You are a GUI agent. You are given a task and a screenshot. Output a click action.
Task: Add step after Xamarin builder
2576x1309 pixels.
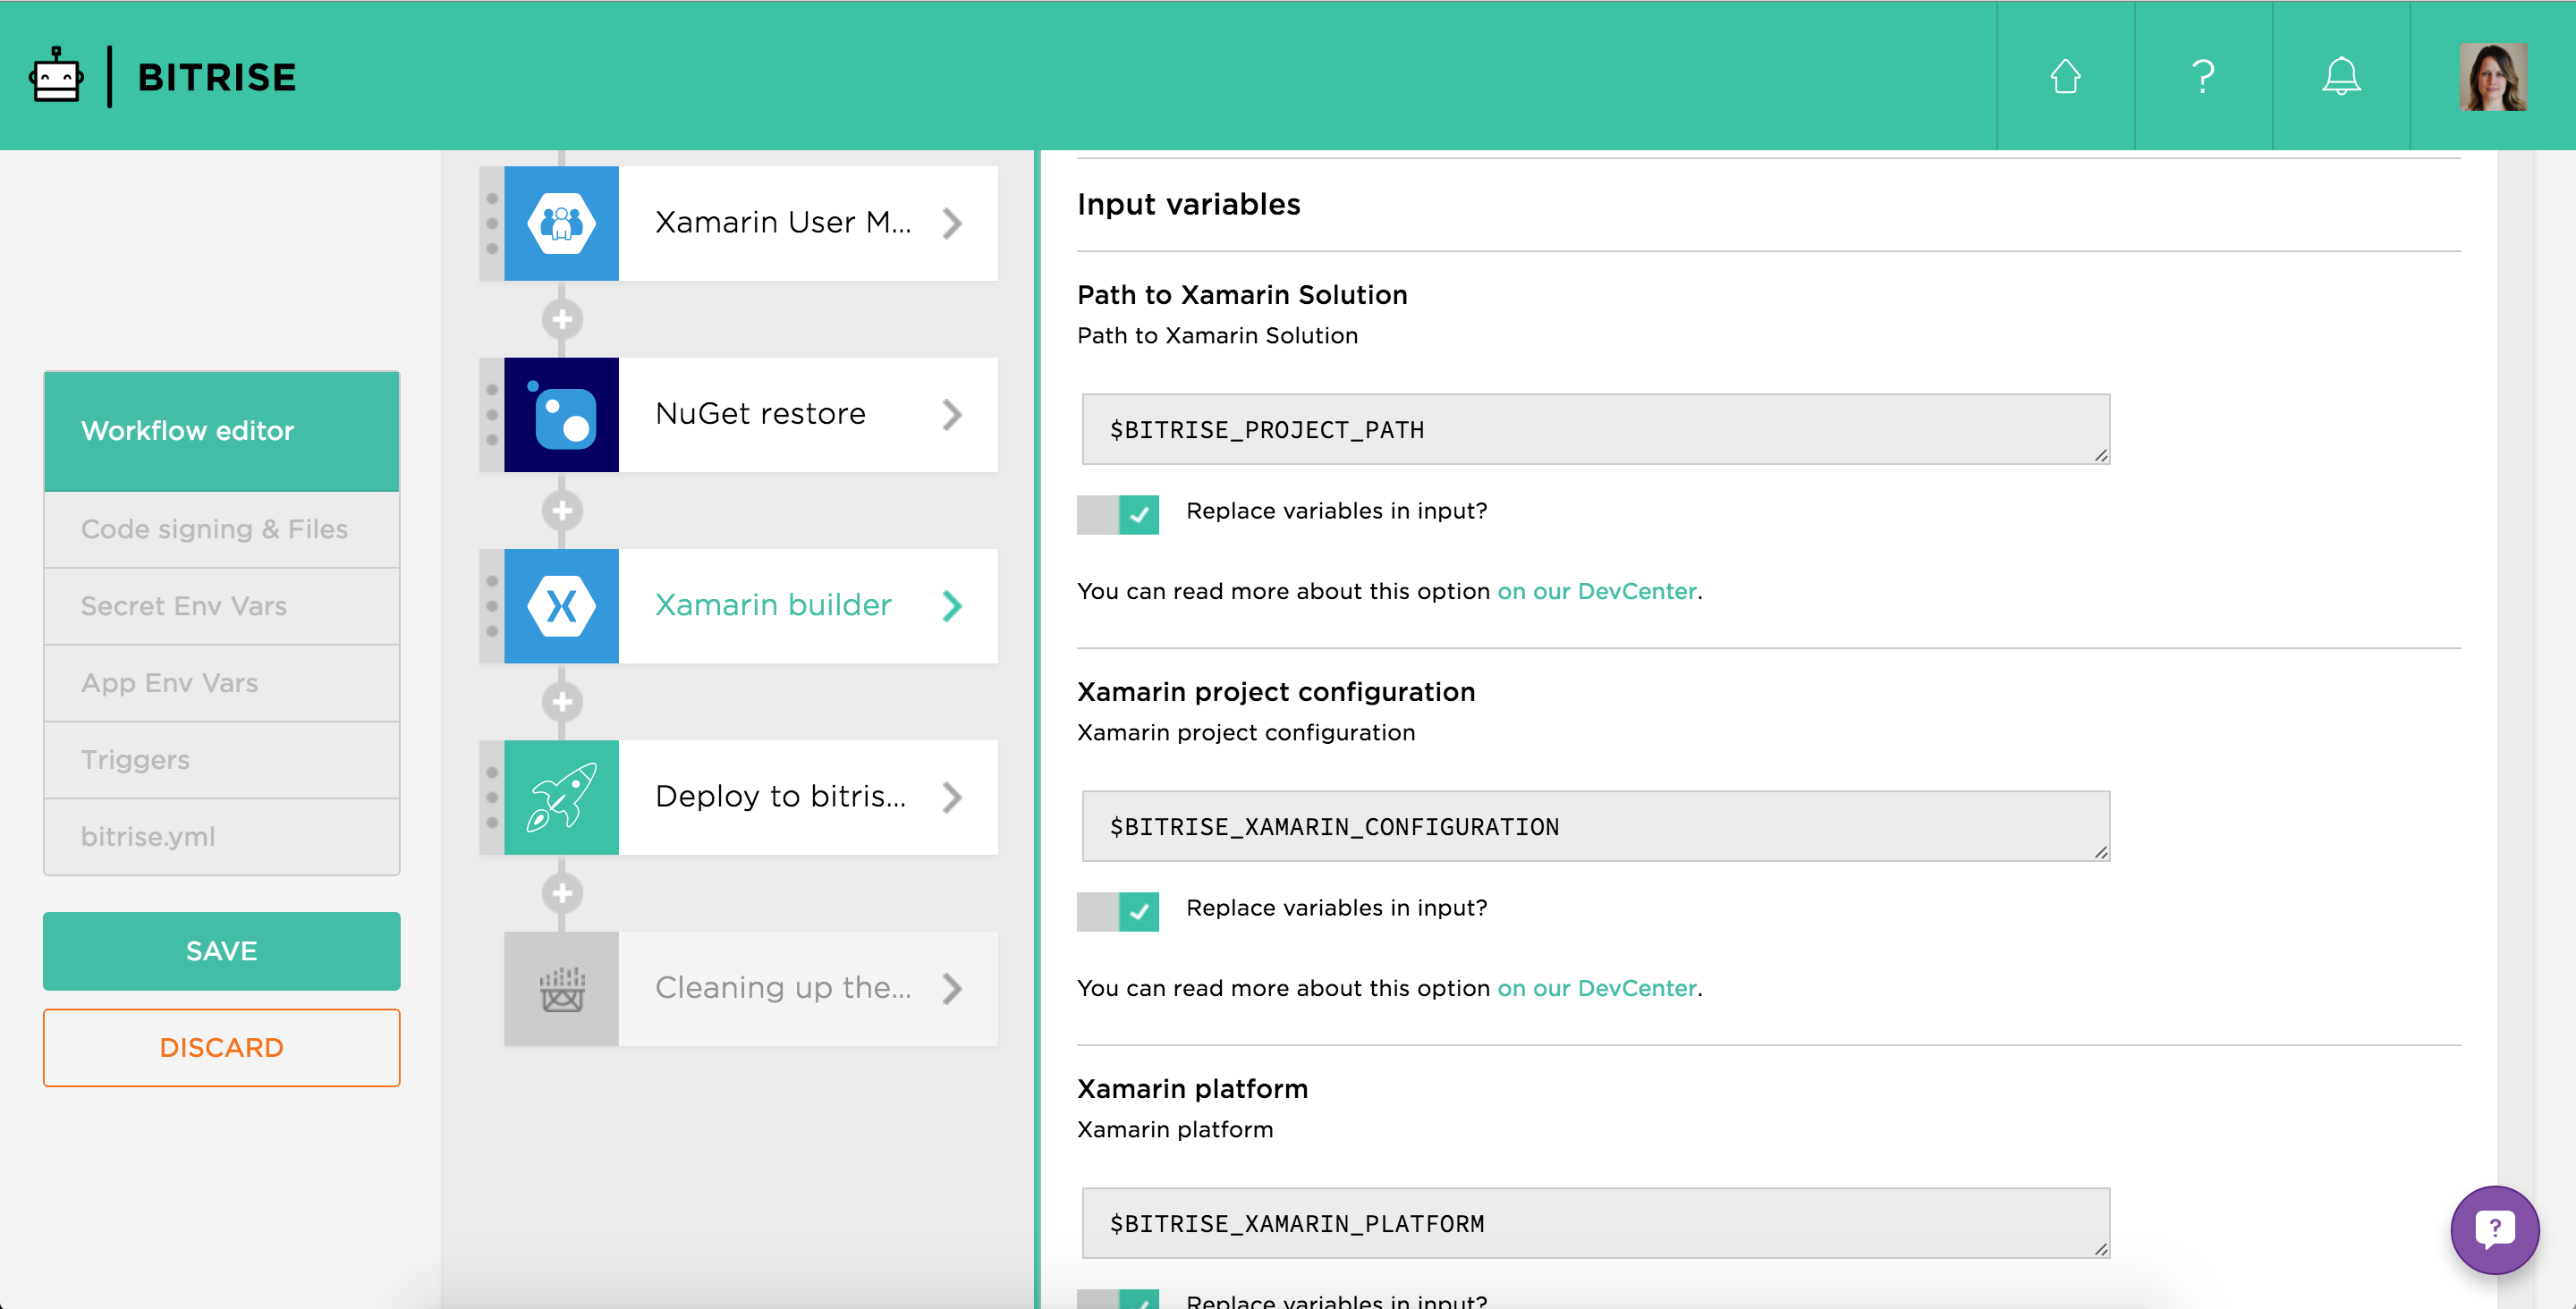(562, 702)
